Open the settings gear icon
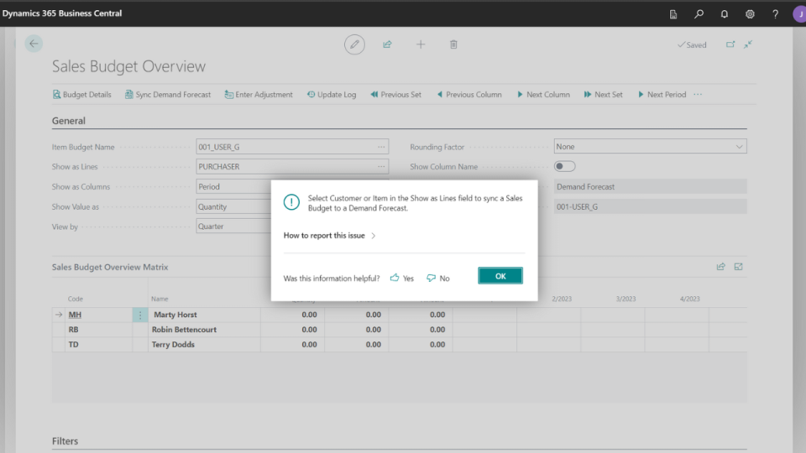 pos(750,14)
